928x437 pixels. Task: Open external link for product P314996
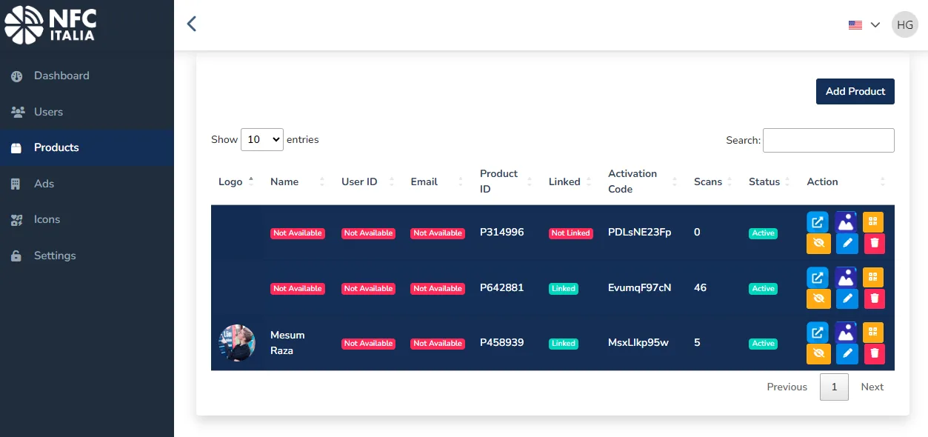[x=817, y=222]
